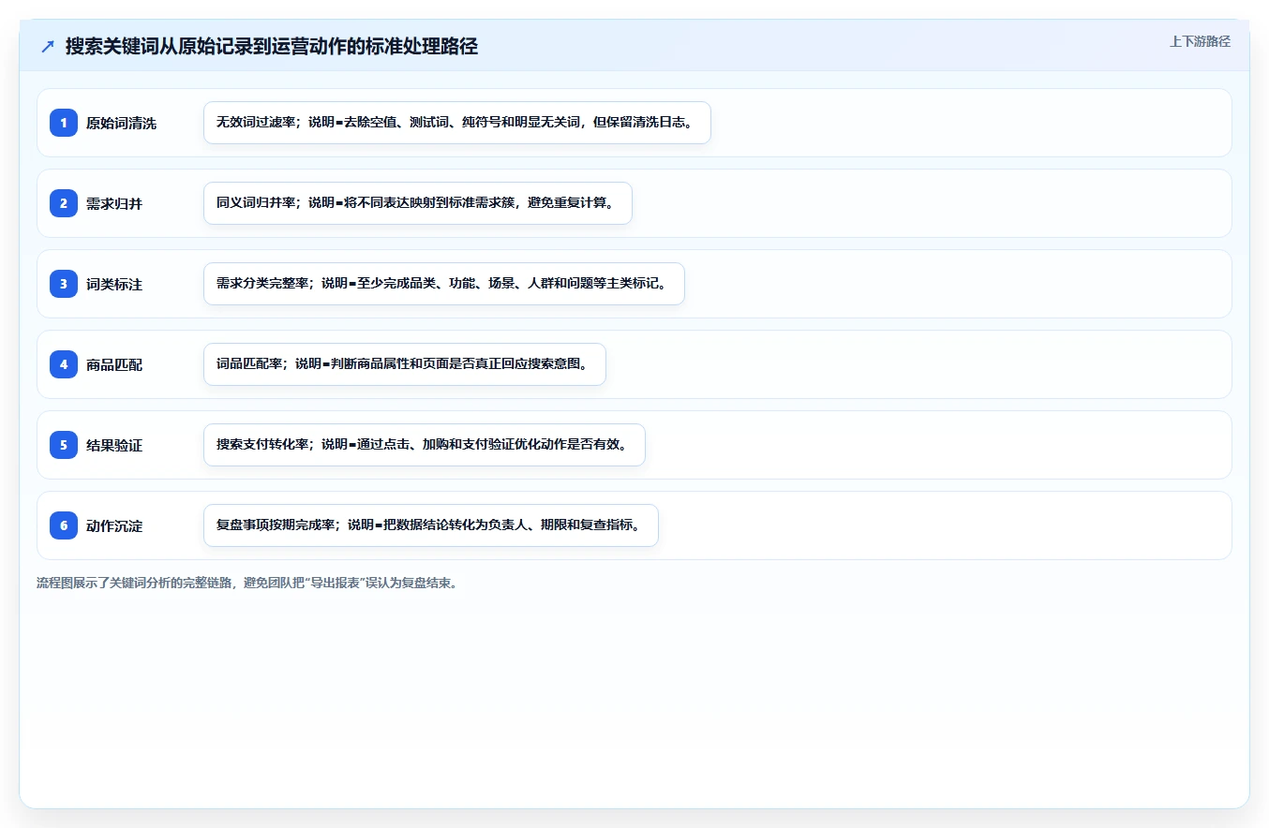
Task: Open the 无效词过滤率 description box
Action: click(x=457, y=123)
